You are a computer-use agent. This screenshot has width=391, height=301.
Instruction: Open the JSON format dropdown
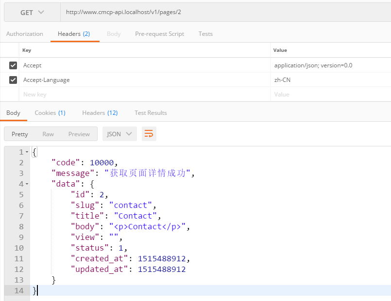click(119, 134)
